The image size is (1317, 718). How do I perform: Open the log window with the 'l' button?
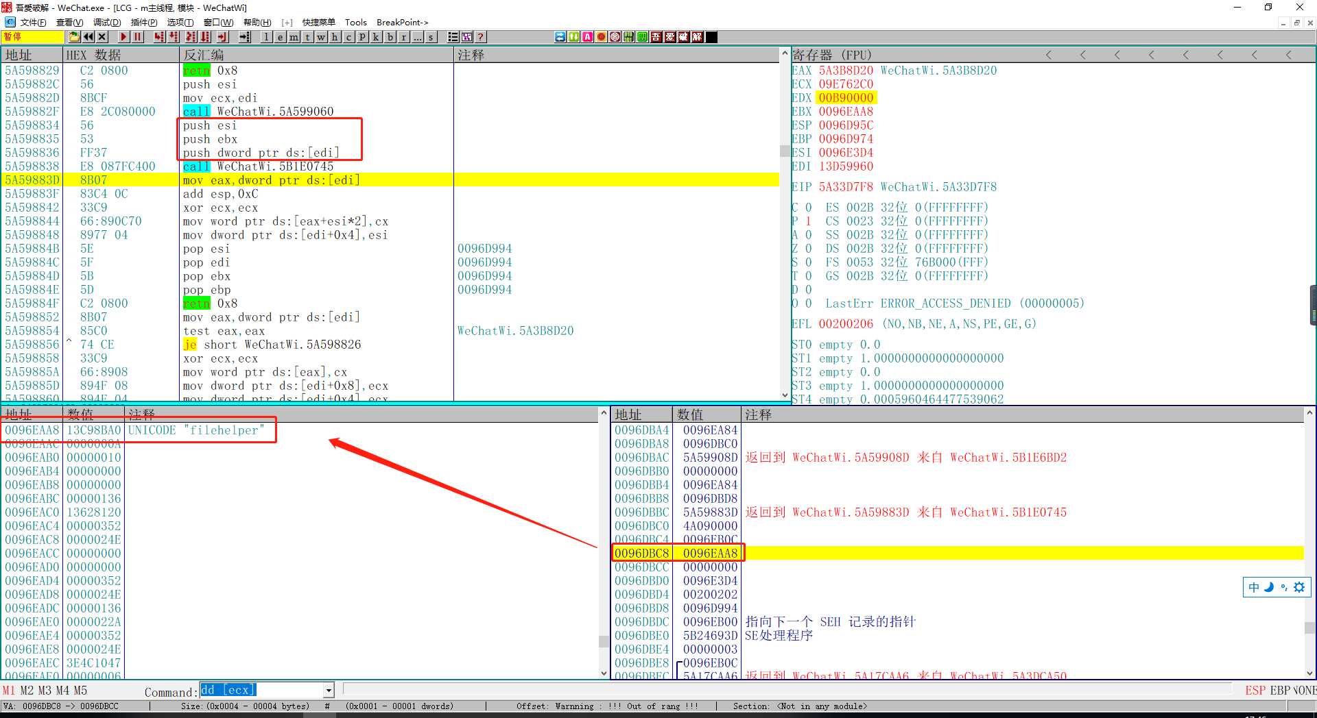click(267, 37)
